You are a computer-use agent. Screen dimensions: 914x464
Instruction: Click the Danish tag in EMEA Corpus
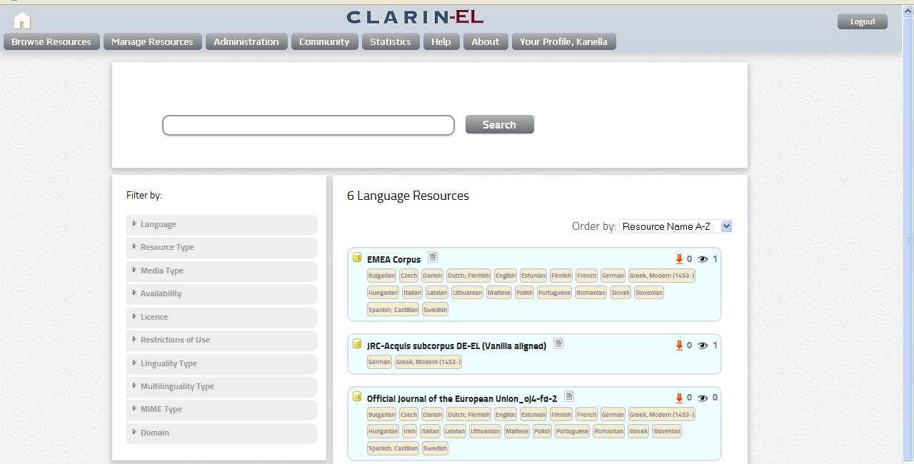tap(432, 276)
